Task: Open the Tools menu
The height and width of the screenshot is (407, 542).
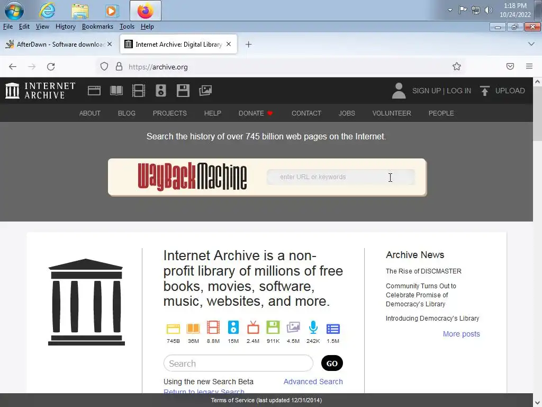Action: click(x=127, y=26)
